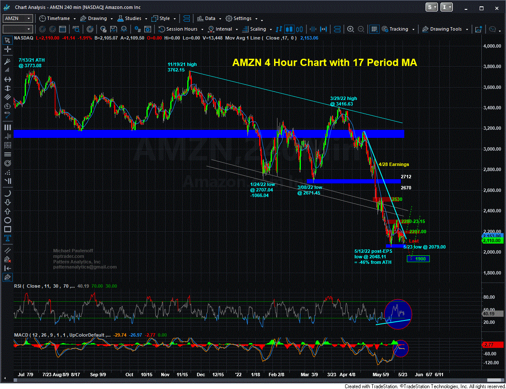The height and width of the screenshot is (389, 506).
Task: Open the Timeframe menu
Action: pos(57,18)
